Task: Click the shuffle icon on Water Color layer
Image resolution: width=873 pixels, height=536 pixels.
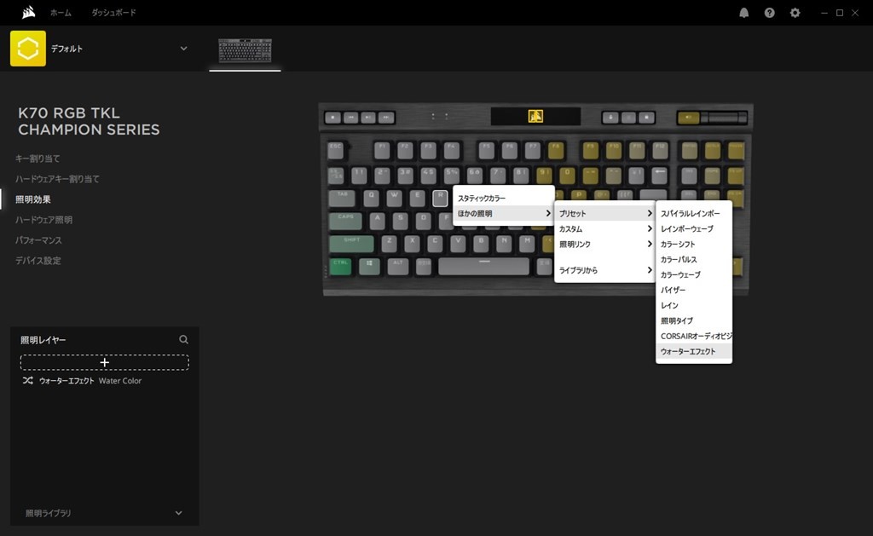Action: [27, 381]
